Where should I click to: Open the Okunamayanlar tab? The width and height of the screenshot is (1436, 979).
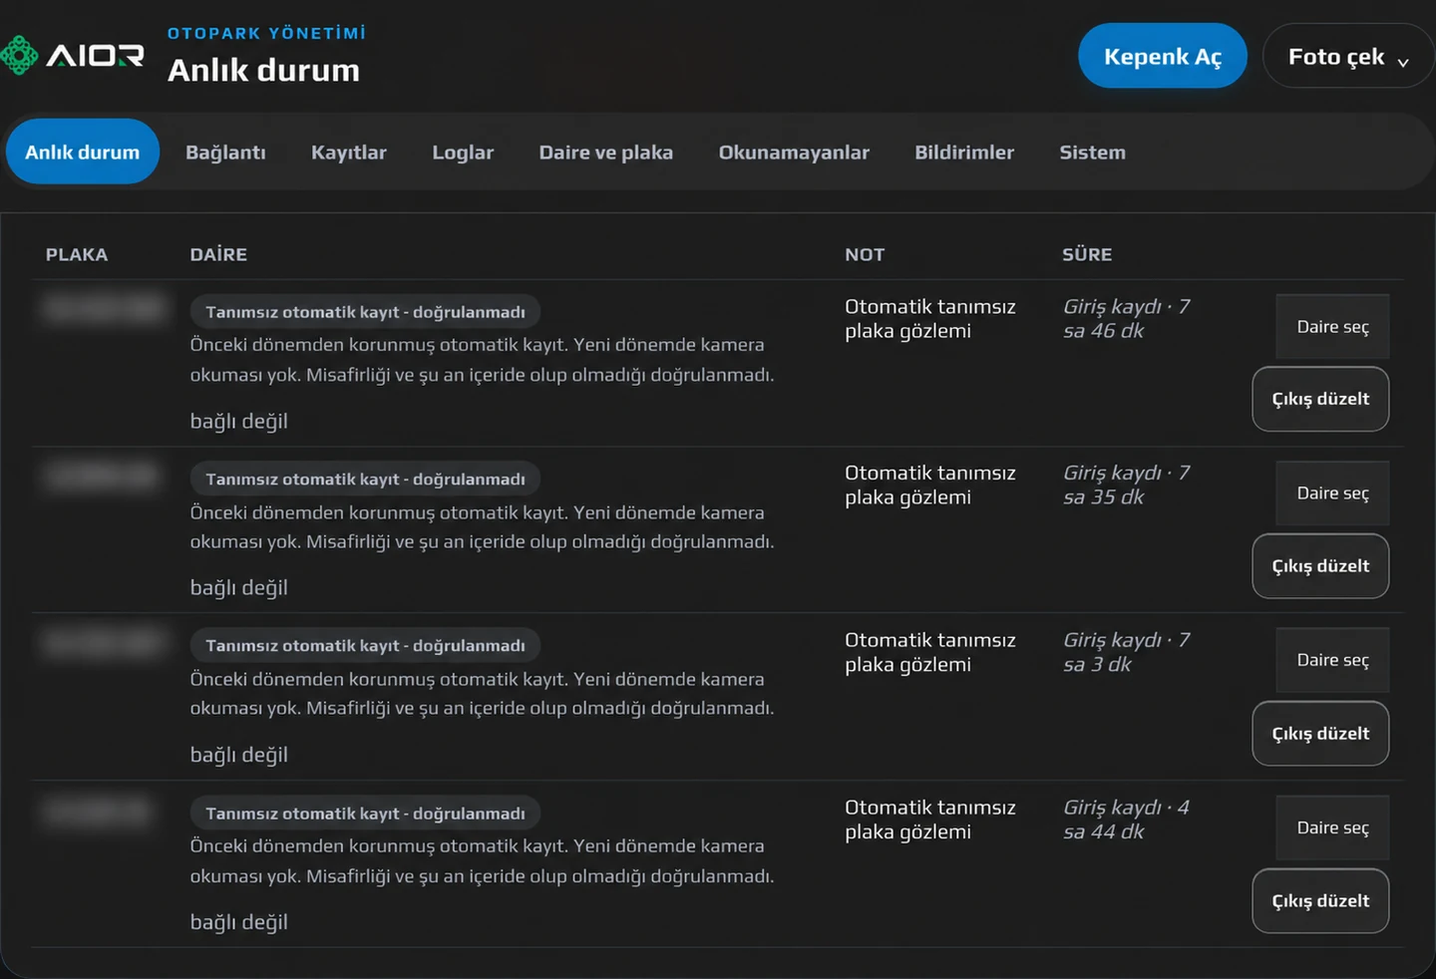(x=794, y=153)
